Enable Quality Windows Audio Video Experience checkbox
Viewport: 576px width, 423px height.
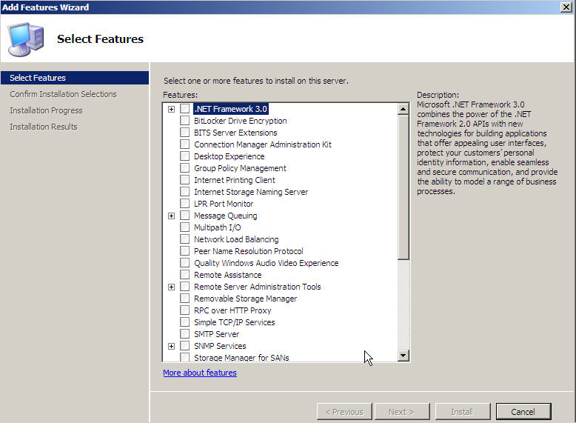click(185, 263)
